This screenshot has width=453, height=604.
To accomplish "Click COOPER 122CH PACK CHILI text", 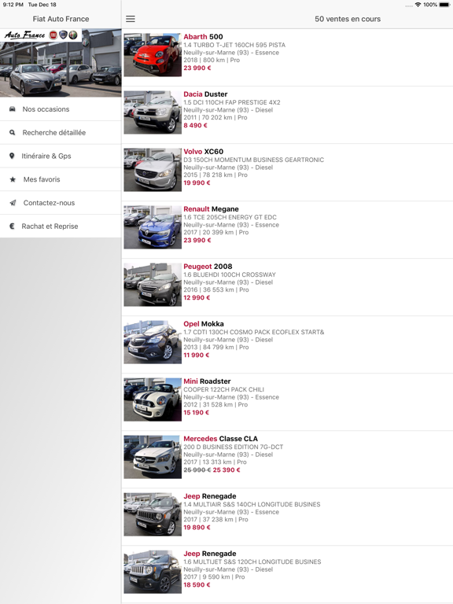I will tap(224, 389).
